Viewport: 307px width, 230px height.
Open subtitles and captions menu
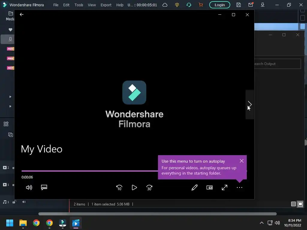point(44,187)
